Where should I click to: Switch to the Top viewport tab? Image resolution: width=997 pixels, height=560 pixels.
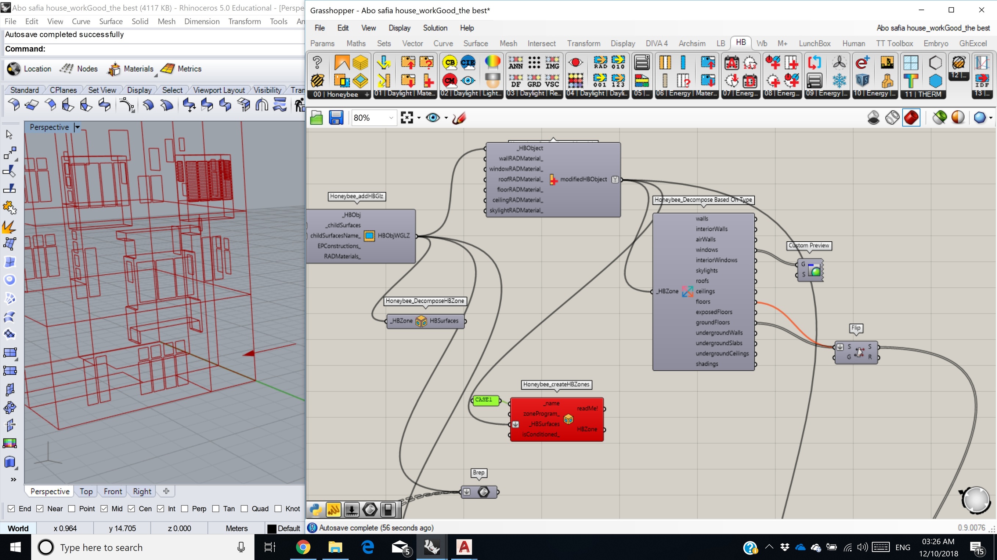click(86, 491)
